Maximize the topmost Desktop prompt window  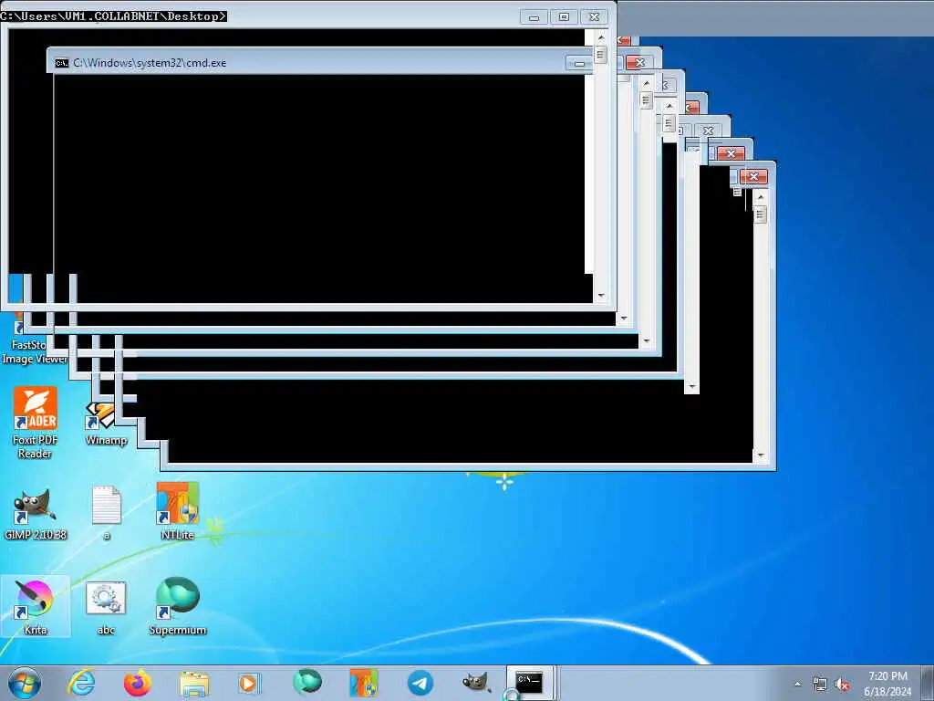click(564, 17)
